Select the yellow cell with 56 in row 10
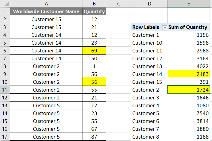 [x=94, y=82]
